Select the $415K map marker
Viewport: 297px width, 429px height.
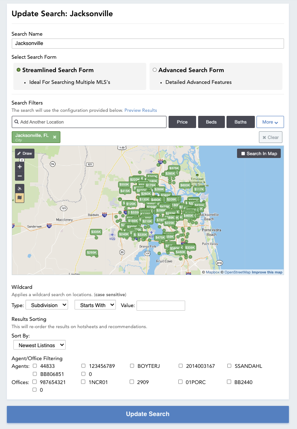(x=125, y=191)
